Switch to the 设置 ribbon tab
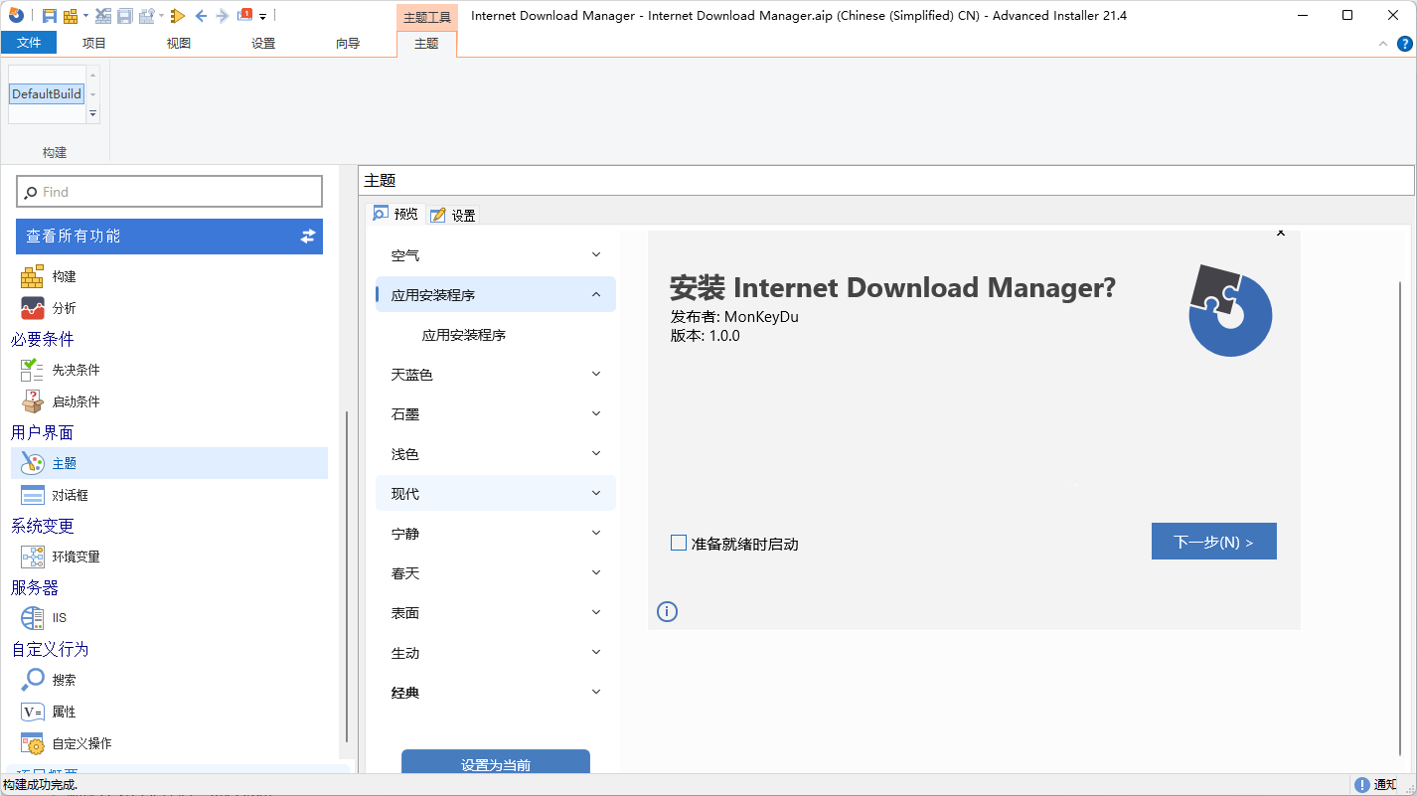This screenshot has height=796, width=1417. click(263, 43)
